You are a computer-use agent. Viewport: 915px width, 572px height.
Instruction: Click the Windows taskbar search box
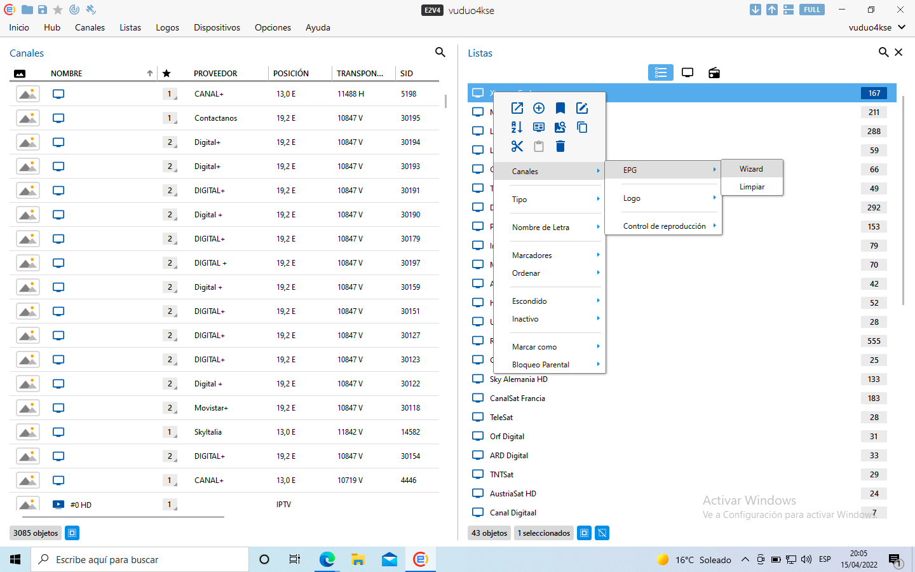click(x=140, y=560)
